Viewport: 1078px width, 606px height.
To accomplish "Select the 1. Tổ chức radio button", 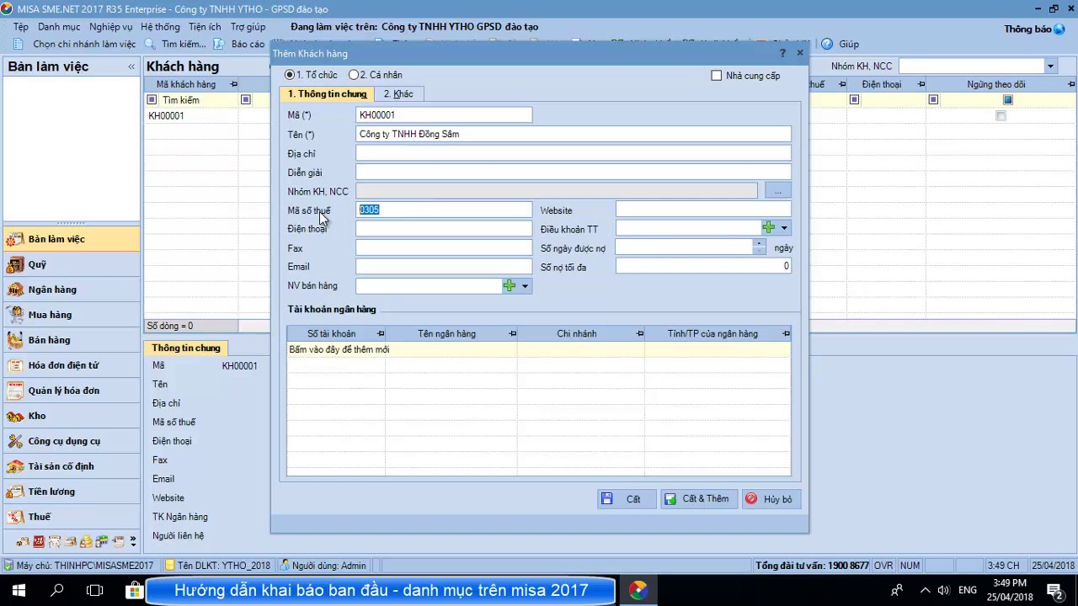I will pos(290,75).
